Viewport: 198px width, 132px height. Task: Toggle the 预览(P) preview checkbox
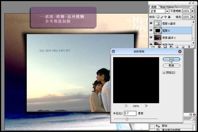[164, 73]
